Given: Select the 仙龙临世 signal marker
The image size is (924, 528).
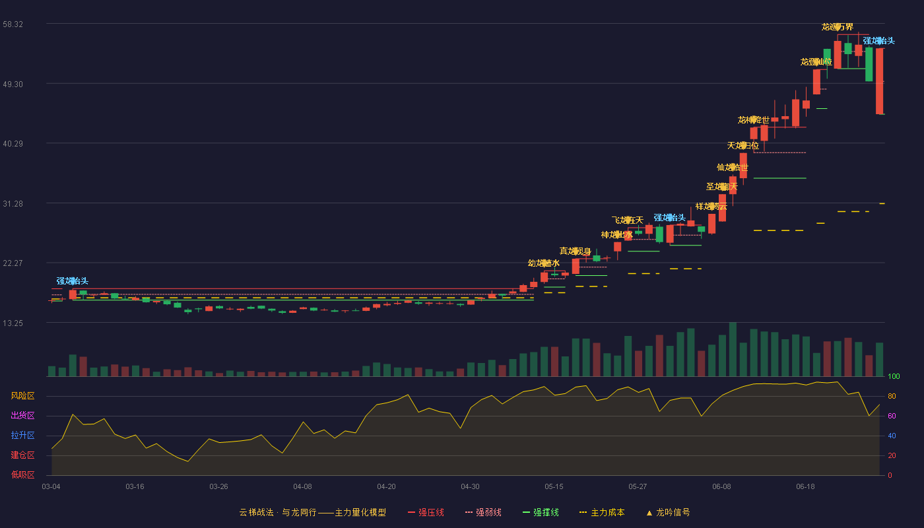Looking at the screenshot, I should pos(733,167).
